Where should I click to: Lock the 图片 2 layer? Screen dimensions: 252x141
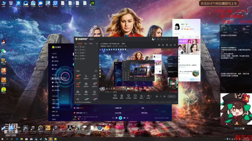[78, 56]
